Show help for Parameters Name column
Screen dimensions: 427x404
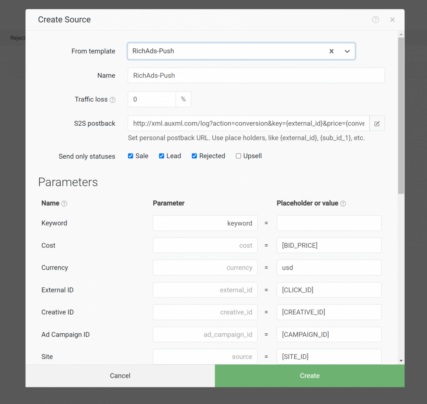coord(64,204)
